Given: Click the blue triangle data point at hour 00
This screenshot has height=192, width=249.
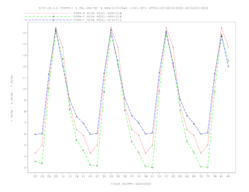Looking at the screenshot, I should click(35, 134).
